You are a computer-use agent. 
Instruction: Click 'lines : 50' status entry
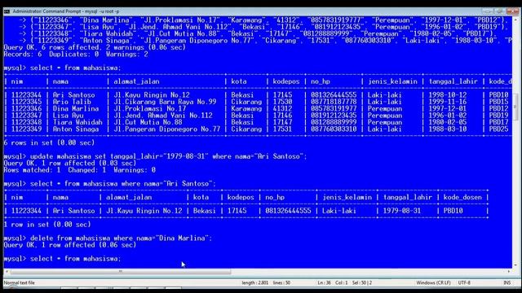point(281,282)
